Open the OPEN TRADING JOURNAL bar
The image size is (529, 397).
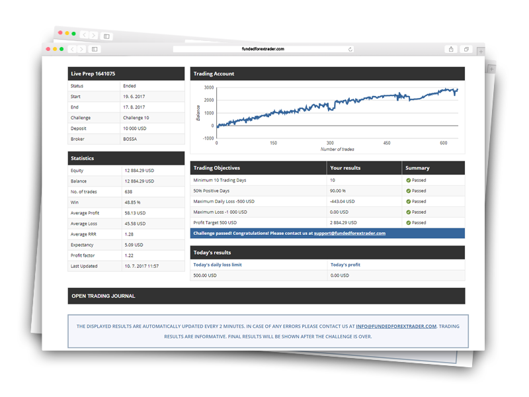click(x=266, y=296)
